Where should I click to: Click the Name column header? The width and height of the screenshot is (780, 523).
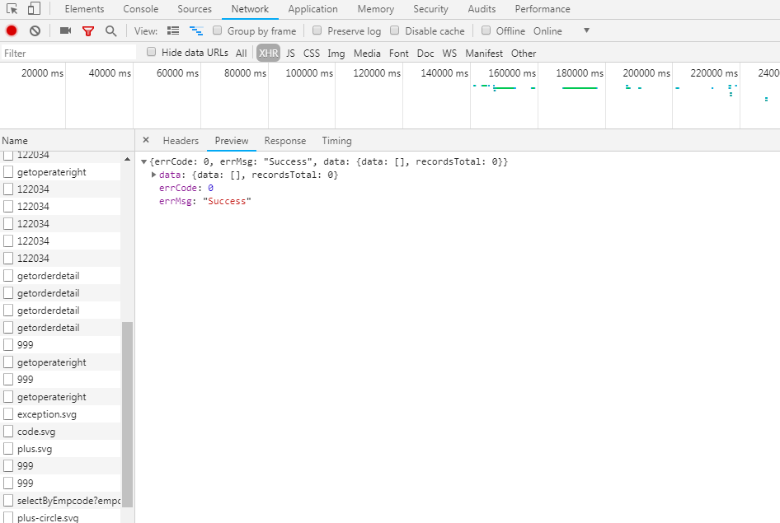coord(67,141)
